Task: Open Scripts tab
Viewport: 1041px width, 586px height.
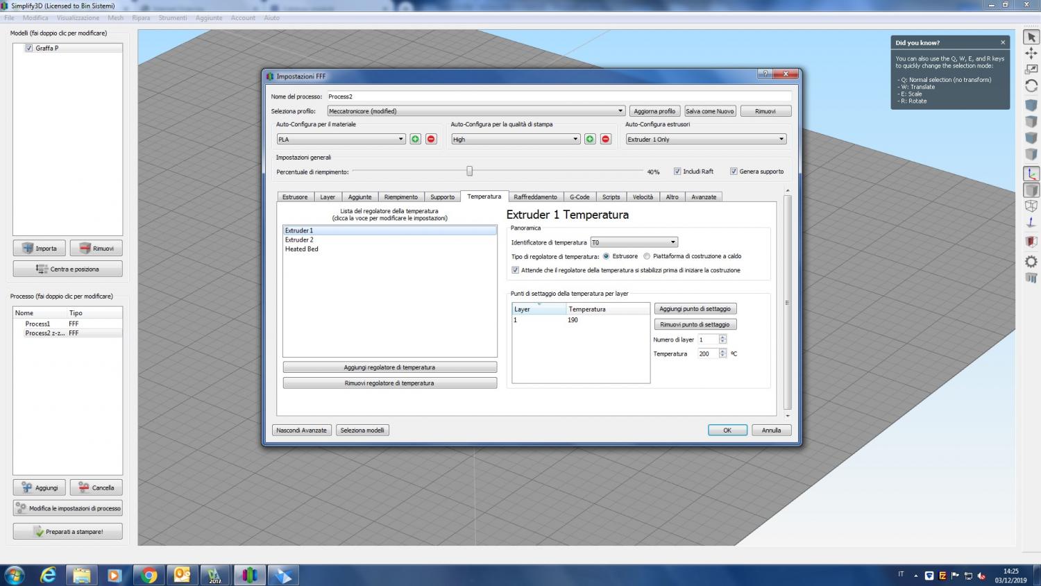Action: (611, 197)
